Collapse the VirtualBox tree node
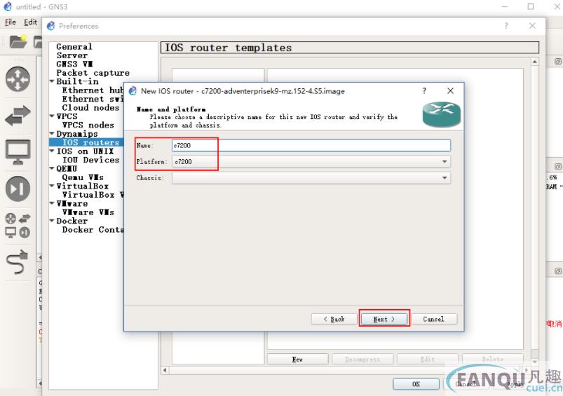 tap(52, 186)
